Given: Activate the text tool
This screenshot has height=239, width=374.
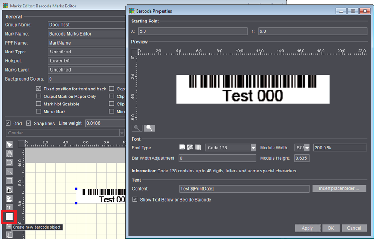Looking at the screenshot, I should (x=9, y=207).
